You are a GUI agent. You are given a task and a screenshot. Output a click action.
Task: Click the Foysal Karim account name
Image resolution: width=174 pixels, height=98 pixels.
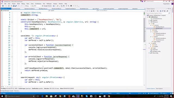click(x=167, y=4)
